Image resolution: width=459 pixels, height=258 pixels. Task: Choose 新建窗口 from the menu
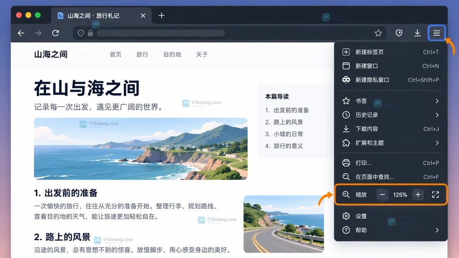pos(390,66)
